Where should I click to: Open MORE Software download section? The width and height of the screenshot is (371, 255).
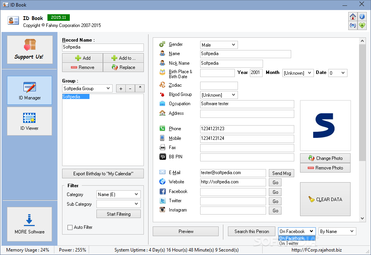coord(30,224)
